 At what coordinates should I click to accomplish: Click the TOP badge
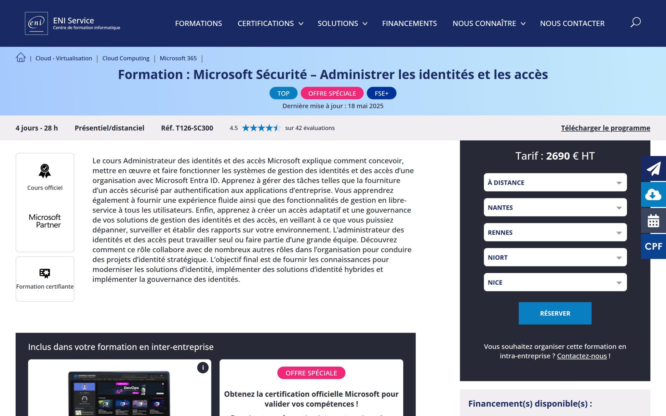click(283, 93)
